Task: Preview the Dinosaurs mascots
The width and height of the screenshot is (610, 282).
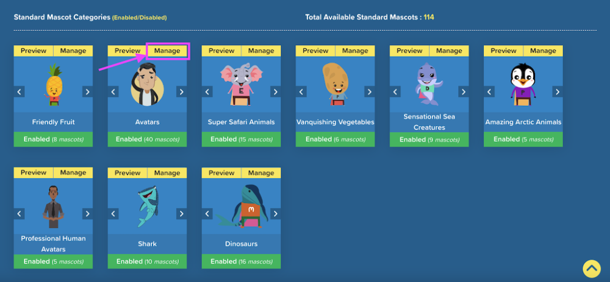Action: [221, 173]
